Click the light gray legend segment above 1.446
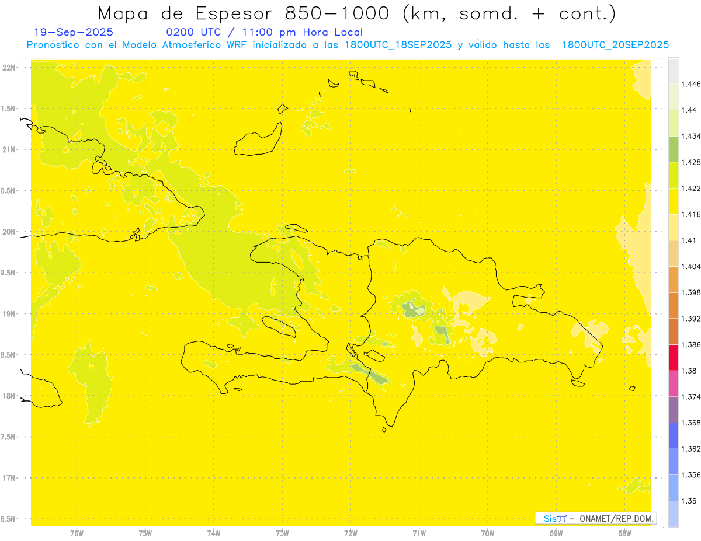Image resolution: width=701 pixels, height=541 pixels. [x=674, y=71]
